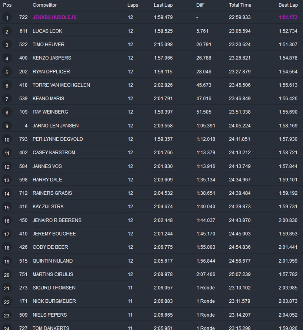Sort by Total Time column header

[x=240, y=5]
